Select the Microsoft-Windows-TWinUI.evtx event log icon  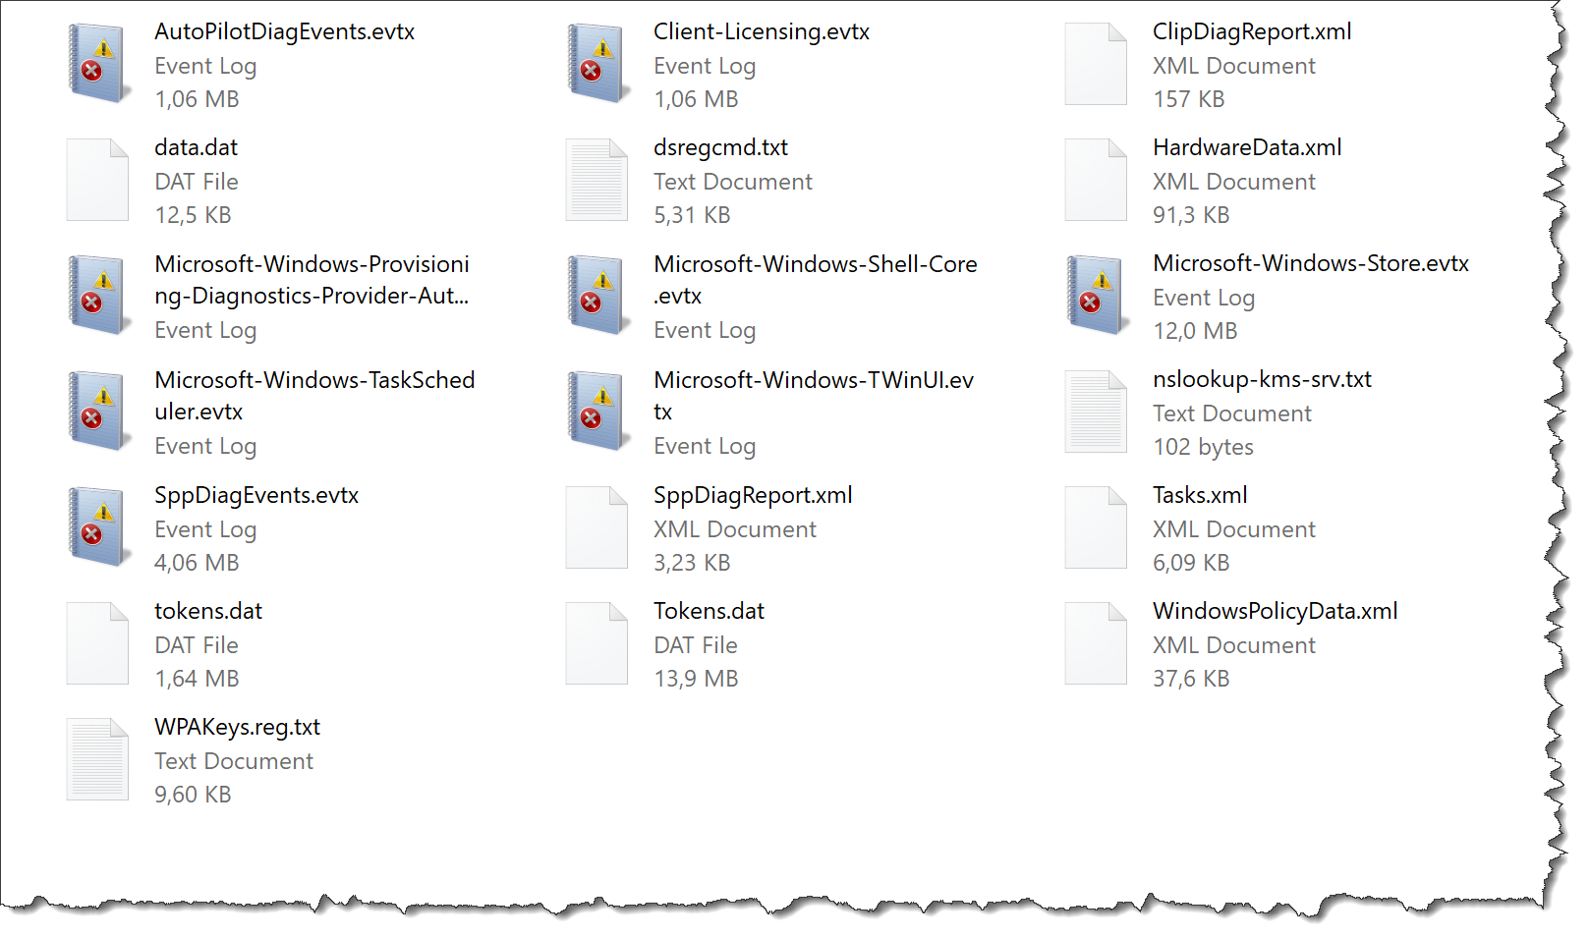coord(596,411)
